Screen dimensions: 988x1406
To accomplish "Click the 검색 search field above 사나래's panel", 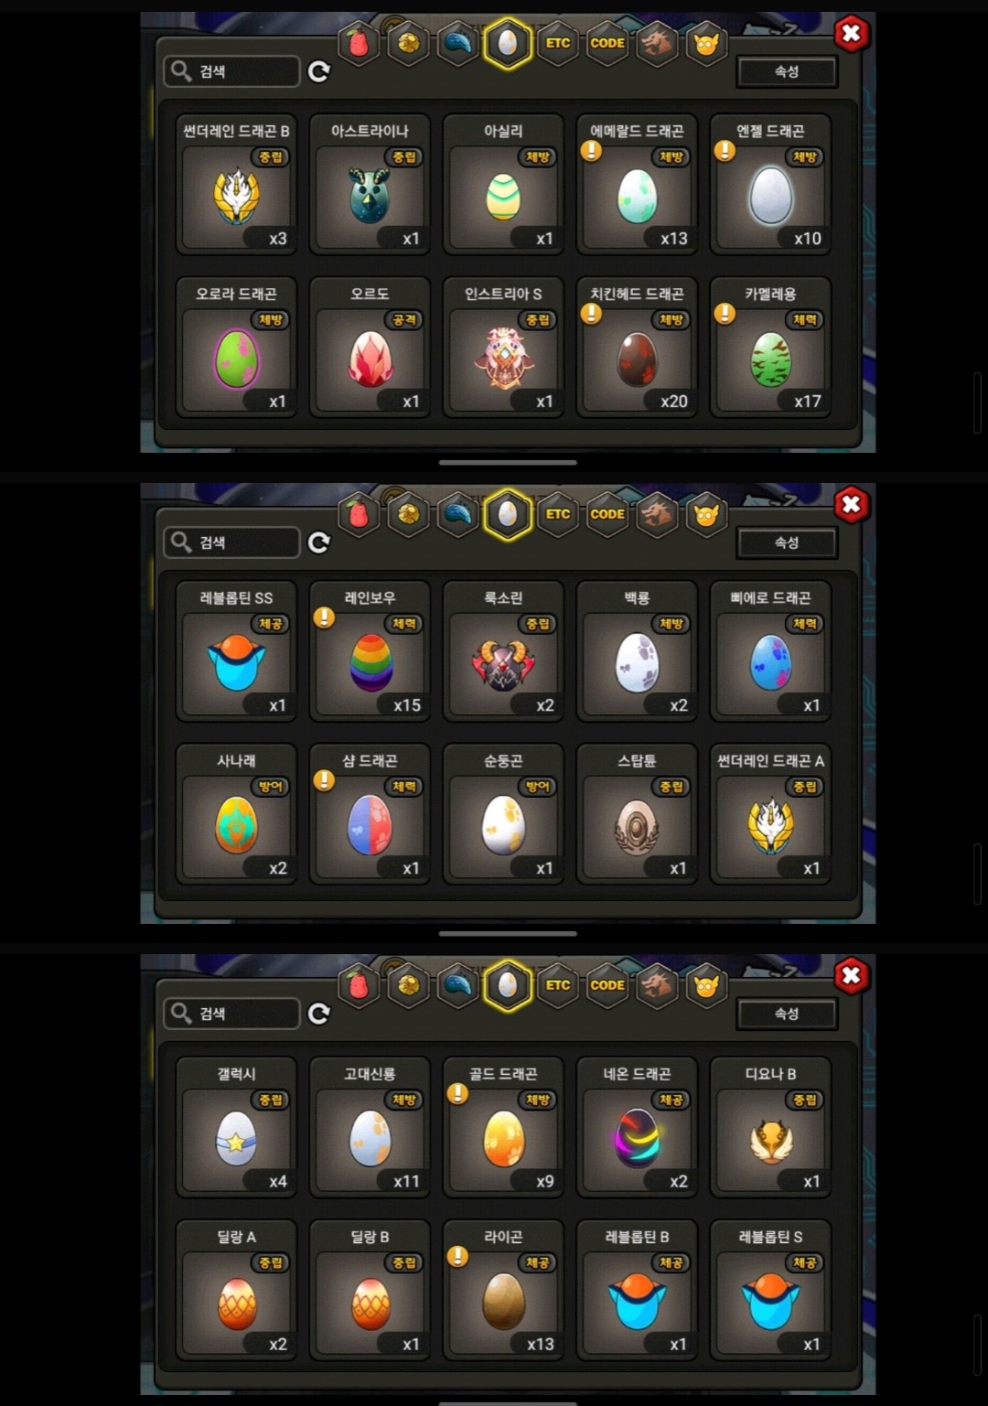I will pos(231,542).
